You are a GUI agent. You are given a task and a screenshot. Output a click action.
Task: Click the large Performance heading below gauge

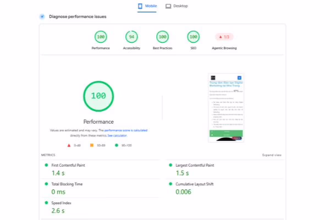[98, 122]
